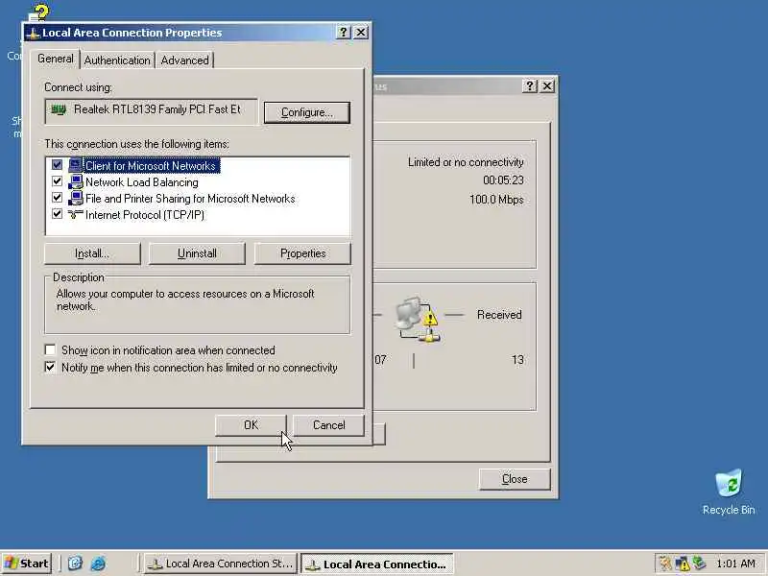Click the network activity computers icon in Status window

pos(418,320)
